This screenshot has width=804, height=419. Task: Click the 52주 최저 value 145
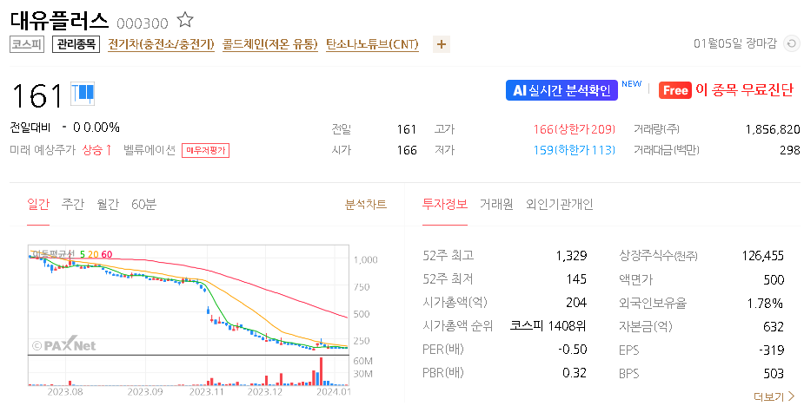point(576,278)
